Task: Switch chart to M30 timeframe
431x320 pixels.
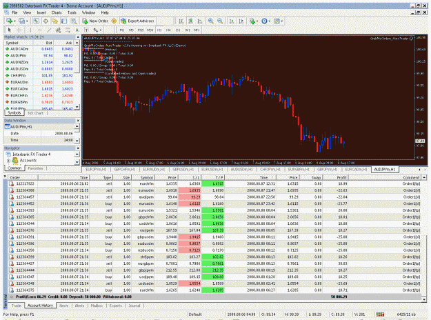Action: 150,30
